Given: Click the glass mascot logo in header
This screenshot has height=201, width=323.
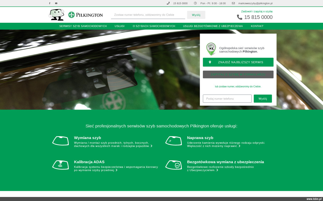Looking at the screenshot, I should (57, 15).
